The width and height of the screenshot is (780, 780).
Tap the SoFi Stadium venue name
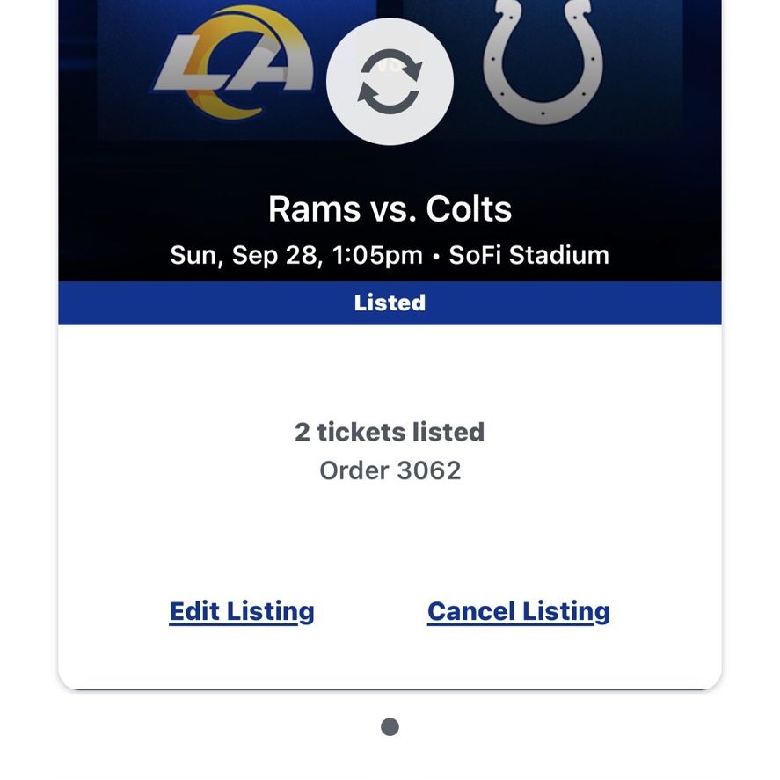[x=529, y=255]
